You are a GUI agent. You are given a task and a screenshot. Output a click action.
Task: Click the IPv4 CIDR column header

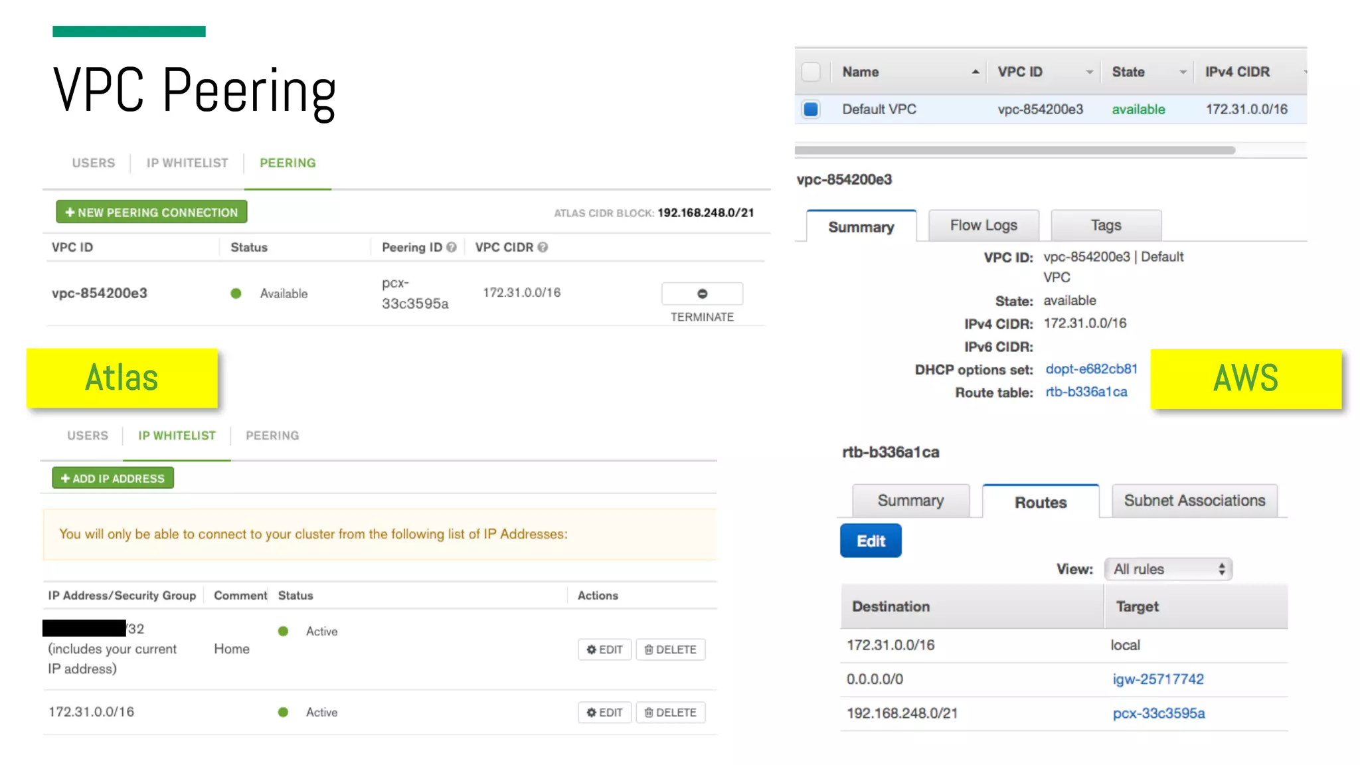tap(1237, 72)
